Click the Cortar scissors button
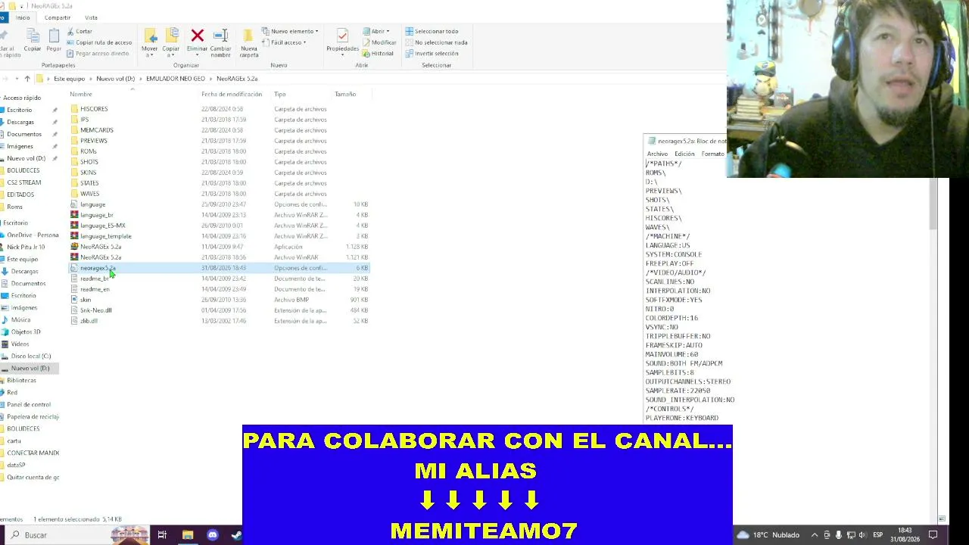This screenshot has height=545, width=969. [79, 31]
